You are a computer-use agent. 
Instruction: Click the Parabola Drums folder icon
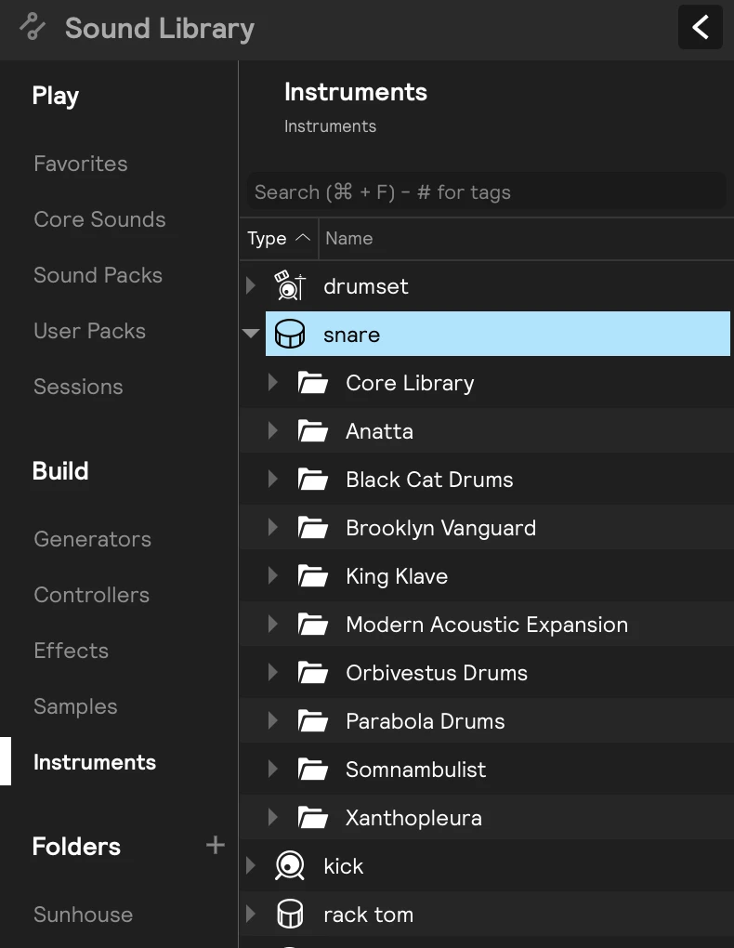coord(312,721)
